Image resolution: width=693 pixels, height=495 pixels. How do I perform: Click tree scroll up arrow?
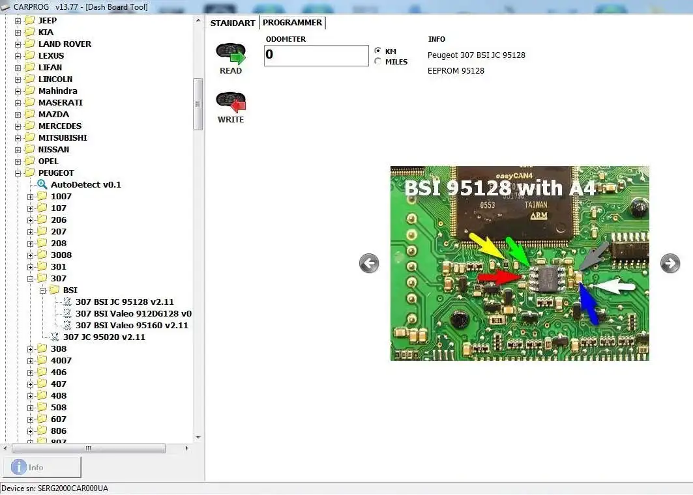pos(198,20)
